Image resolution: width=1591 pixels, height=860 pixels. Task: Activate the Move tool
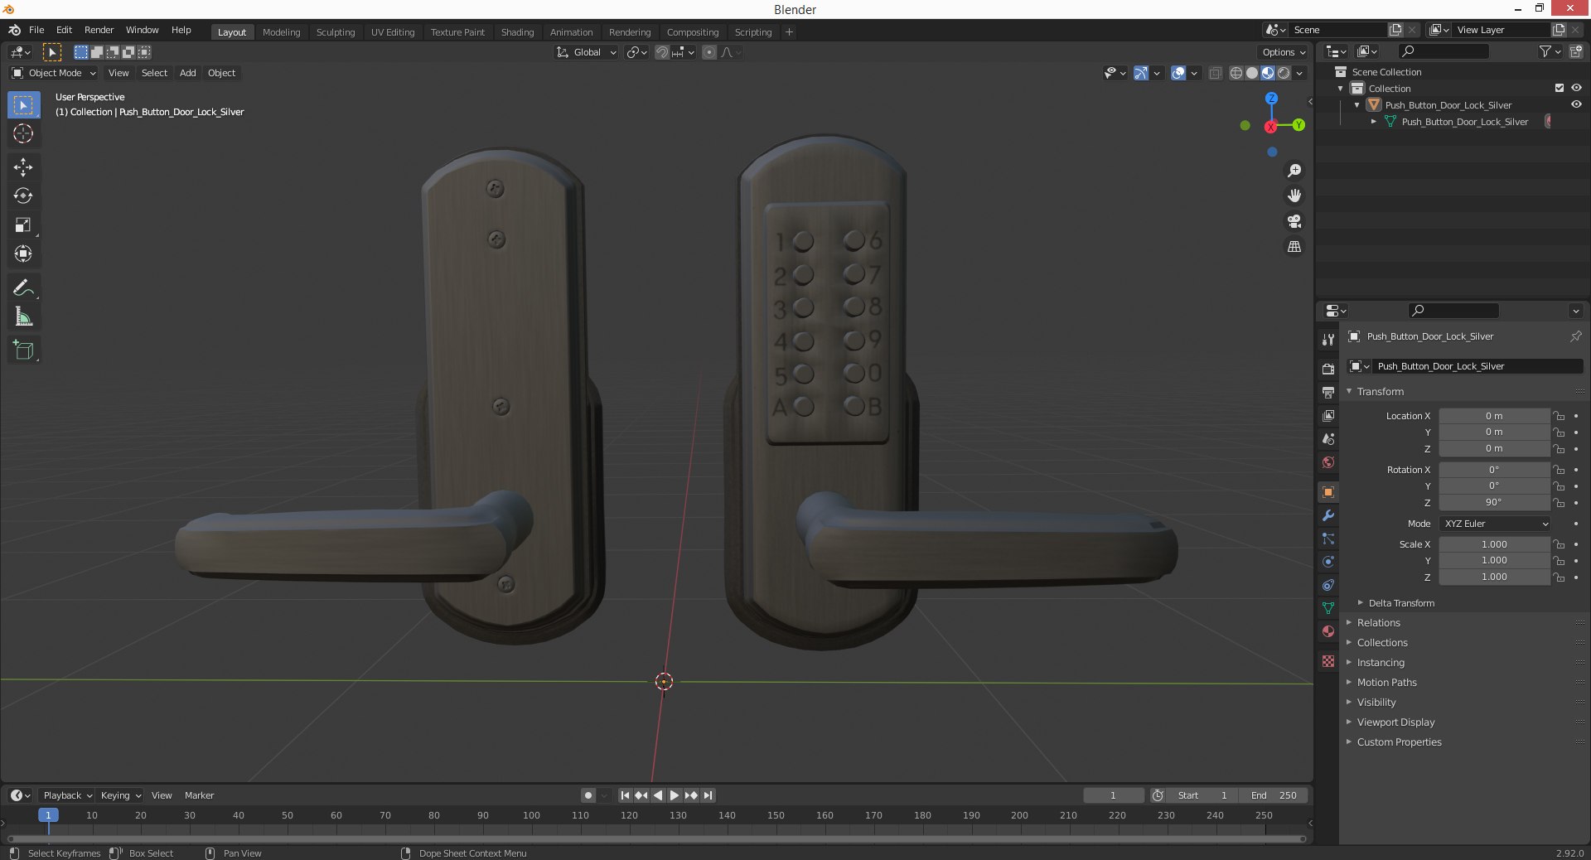(23, 167)
